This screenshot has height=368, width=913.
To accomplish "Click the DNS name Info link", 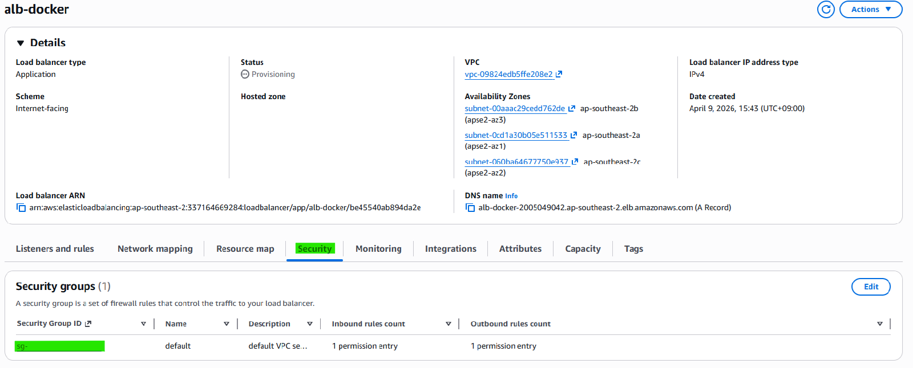I will [x=511, y=196].
